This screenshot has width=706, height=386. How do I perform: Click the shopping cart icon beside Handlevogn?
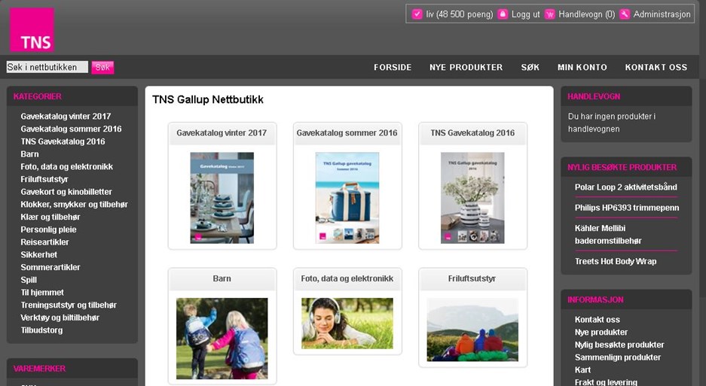(550, 14)
